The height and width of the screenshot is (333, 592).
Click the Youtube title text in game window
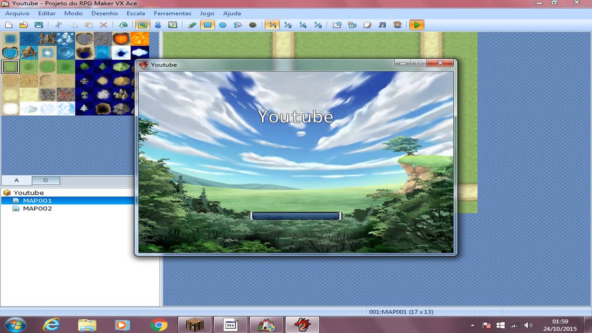pyautogui.click(x=296, y=117)
